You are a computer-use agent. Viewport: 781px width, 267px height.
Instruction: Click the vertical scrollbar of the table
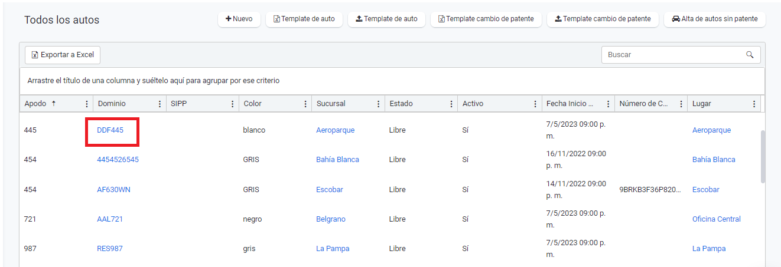click(x=763, y=156)
